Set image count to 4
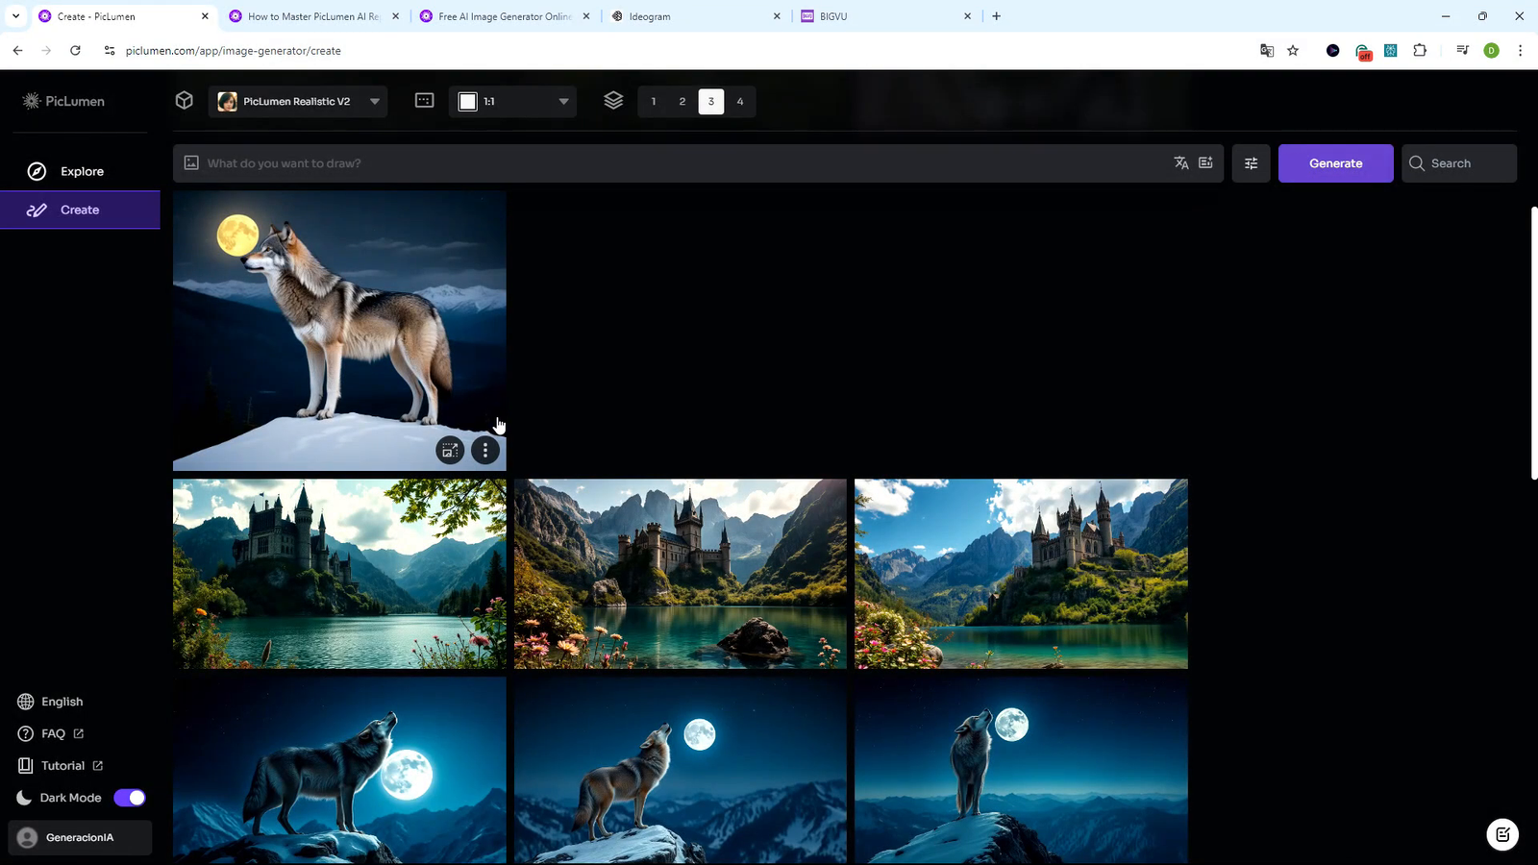 point(740,102)
